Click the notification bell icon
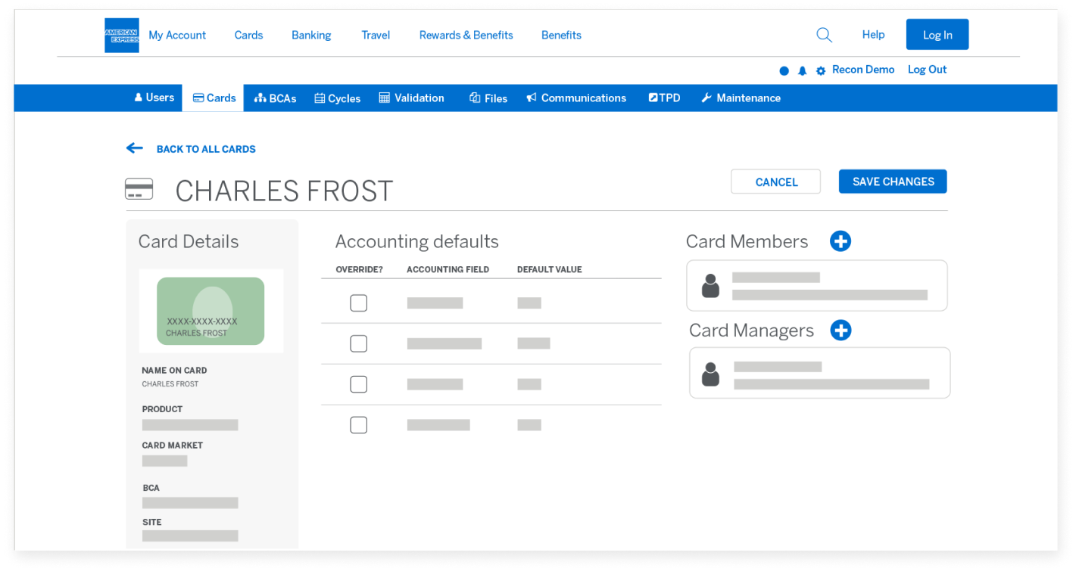Image resolution: width=1076 pixels, height=568 pixels. coord(802,70)
